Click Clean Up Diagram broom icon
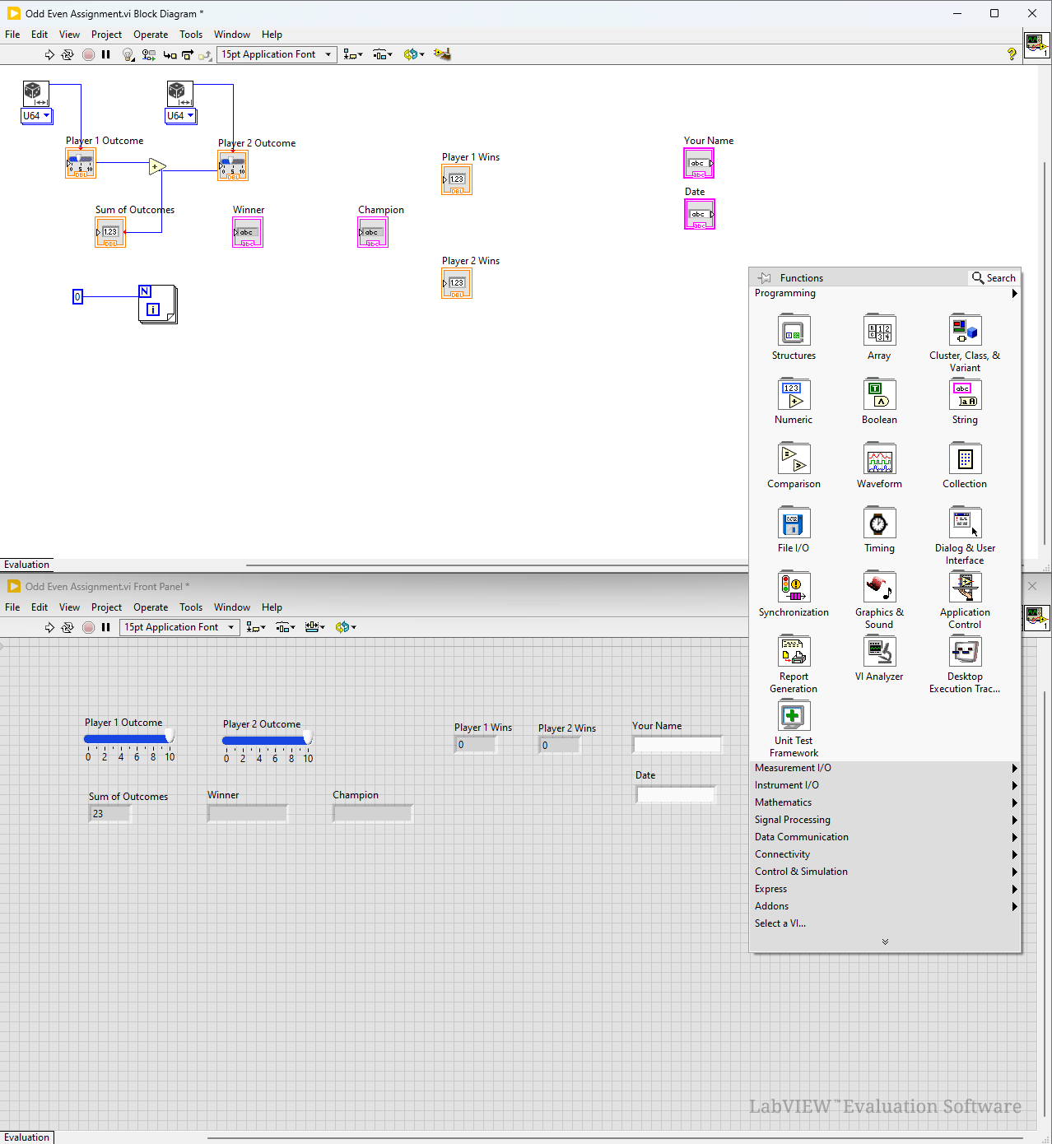 click(x=443, y=54)
